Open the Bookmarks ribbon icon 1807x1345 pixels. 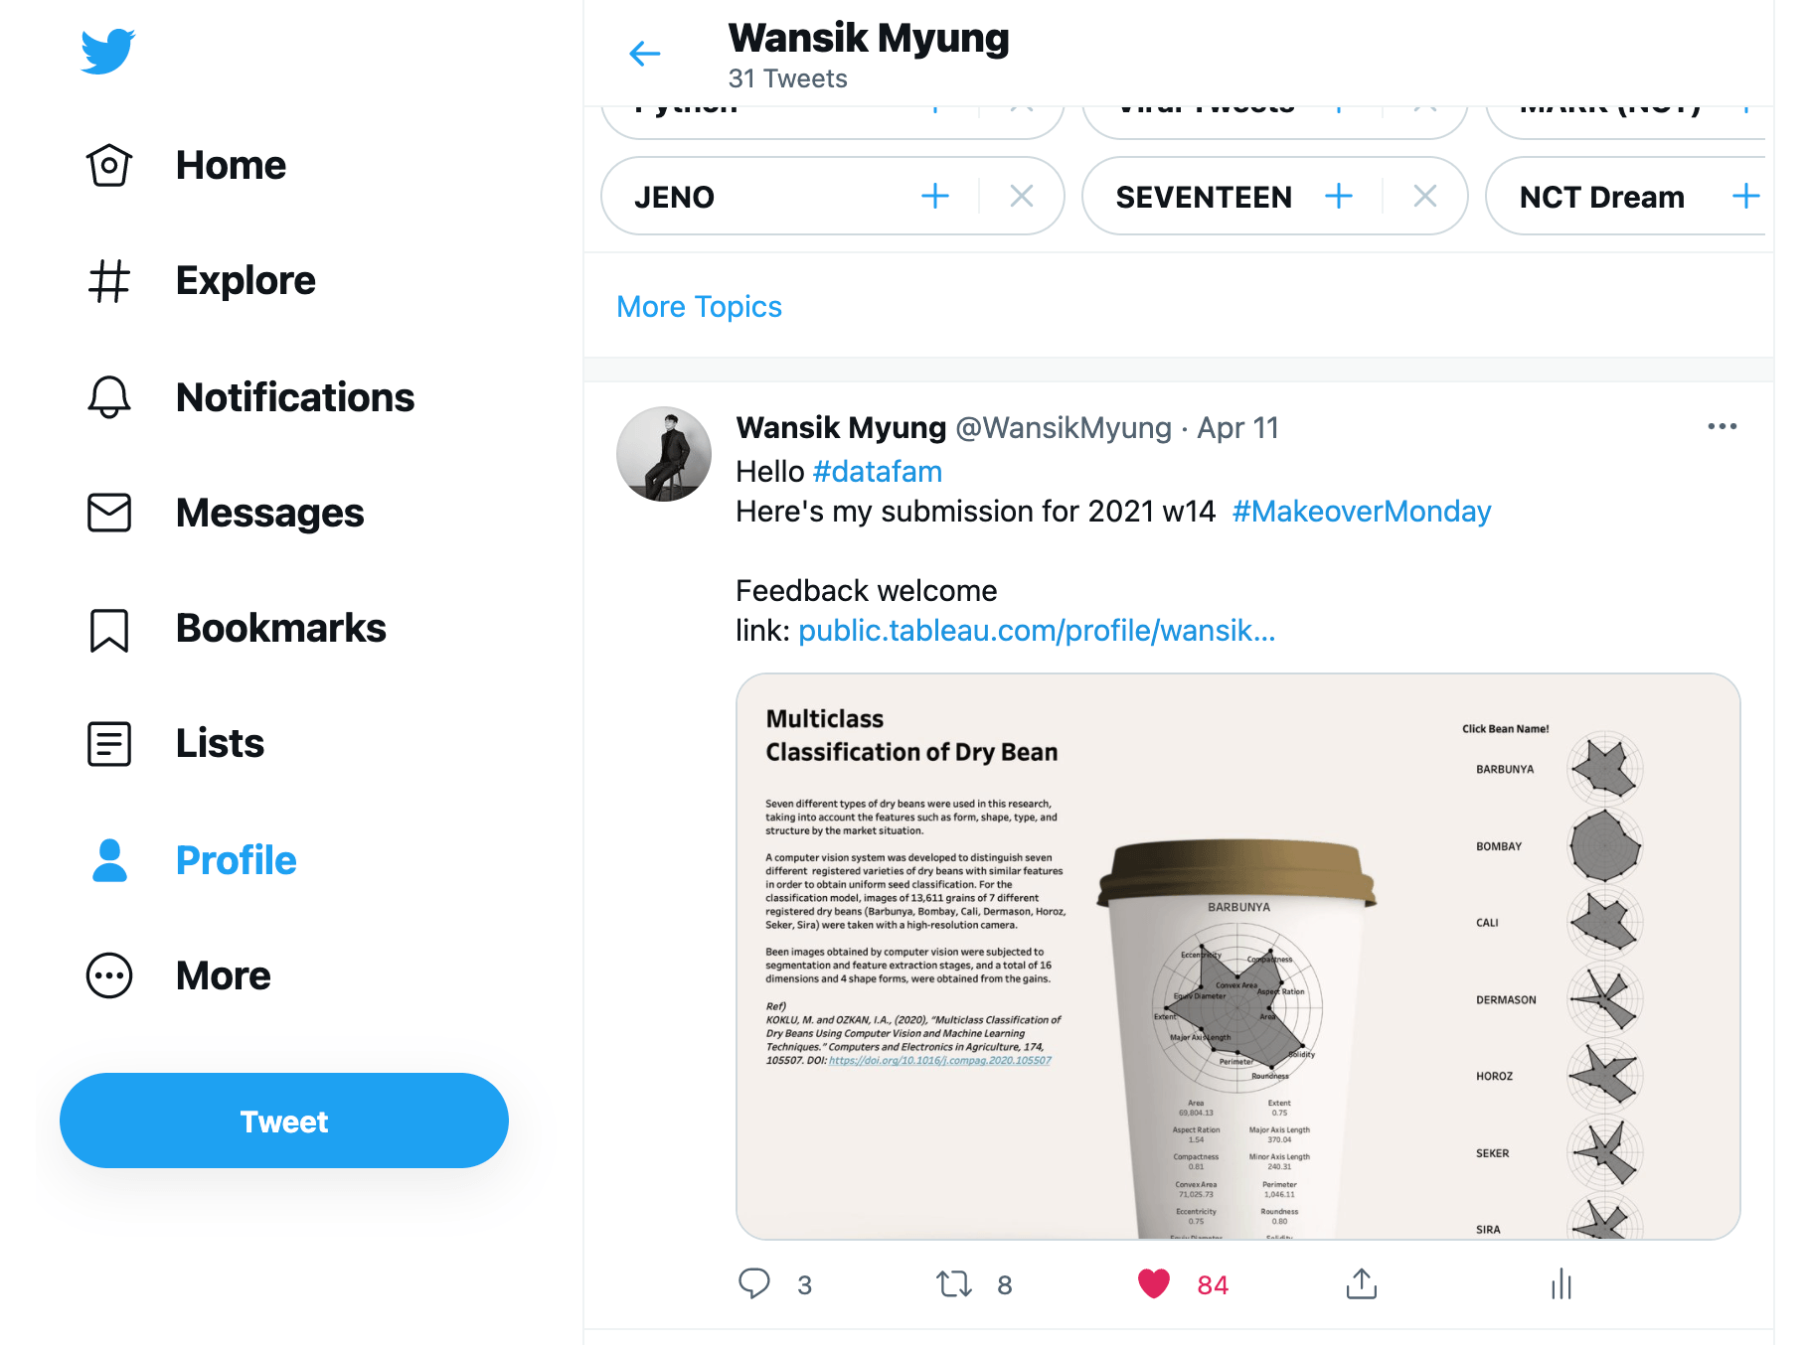point(109,630)
